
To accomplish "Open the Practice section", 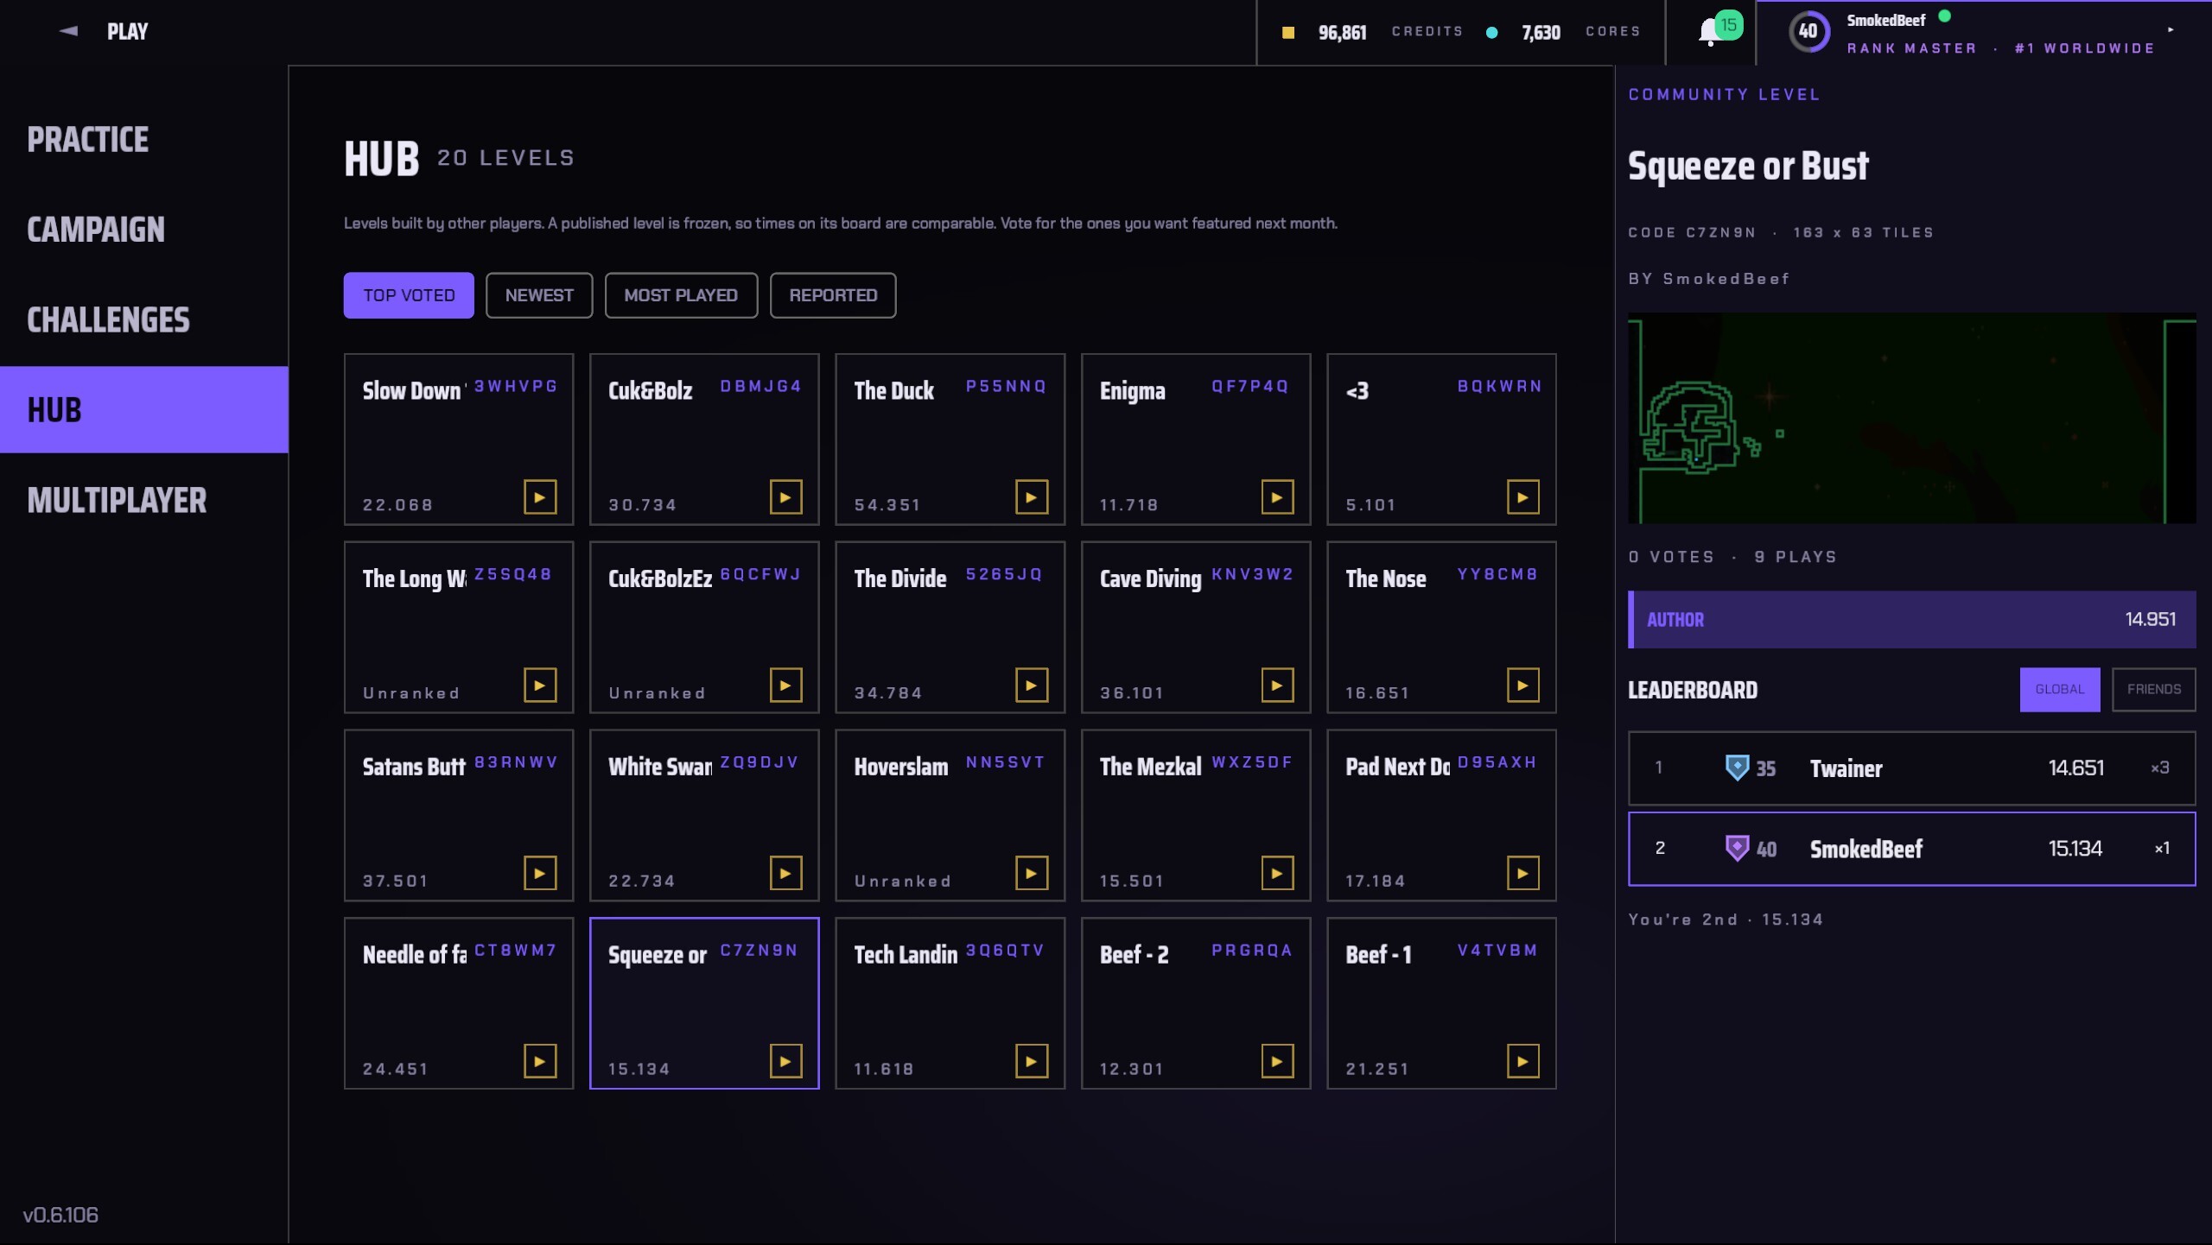I will coord(88,140).
